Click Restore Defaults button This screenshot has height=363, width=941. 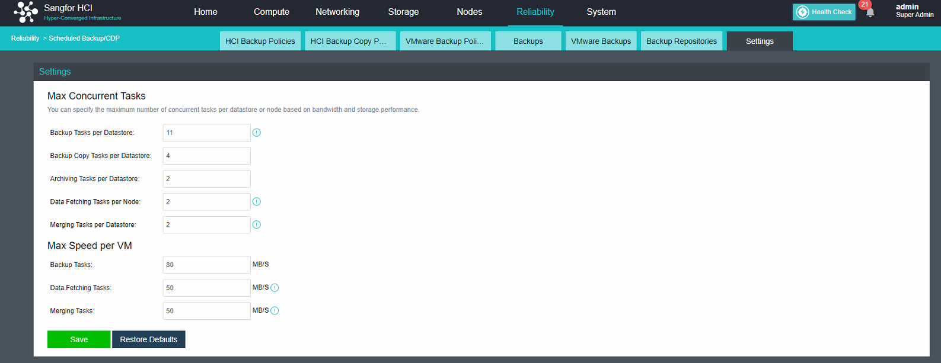148,339
